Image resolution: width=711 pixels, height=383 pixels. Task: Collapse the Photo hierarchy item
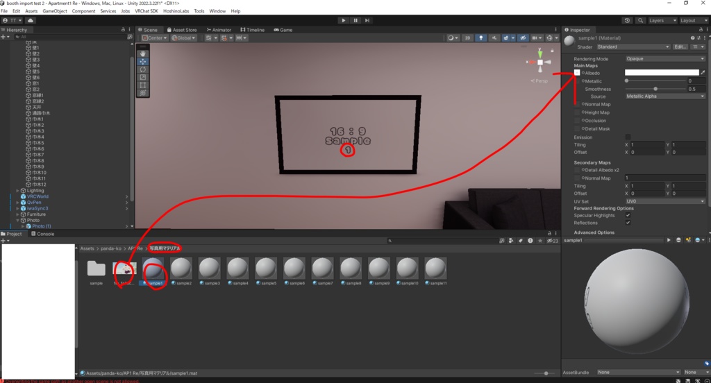click(17, 220)
